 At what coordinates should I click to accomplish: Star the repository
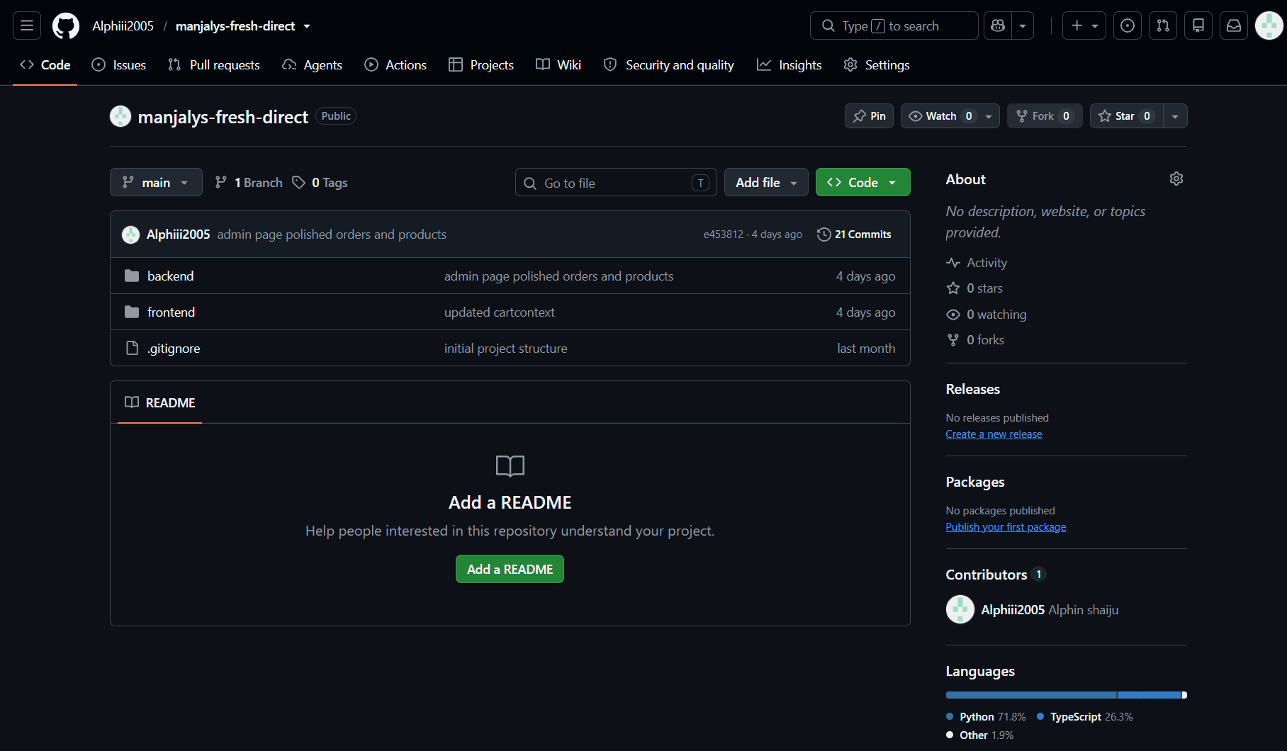pyautogui.click(x=1126, y=116)
